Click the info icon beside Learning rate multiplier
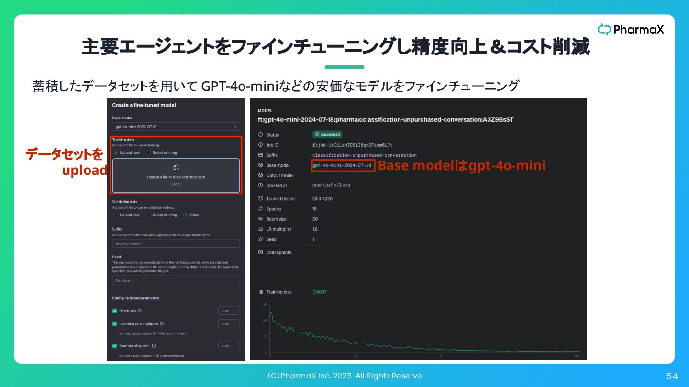The height and width of the screenshot is (387, 689). pyautogui.click(x=162, y=323)
